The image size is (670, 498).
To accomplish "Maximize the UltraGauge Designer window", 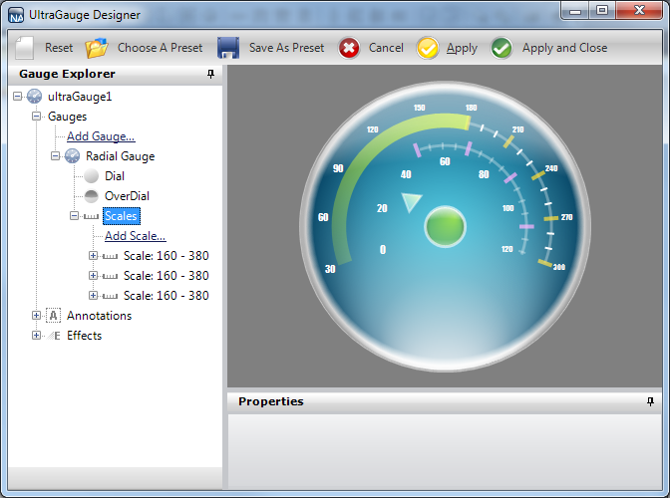I will click(602, 10).
